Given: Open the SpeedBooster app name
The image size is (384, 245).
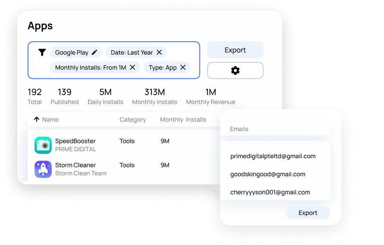Looking at the screenshot, I should pos(76,141).
